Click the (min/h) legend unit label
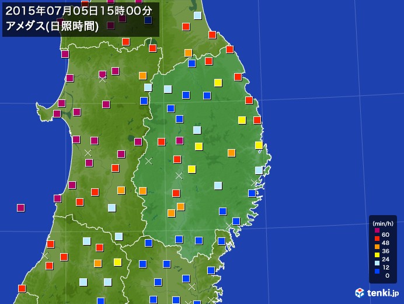 point(383,223)
